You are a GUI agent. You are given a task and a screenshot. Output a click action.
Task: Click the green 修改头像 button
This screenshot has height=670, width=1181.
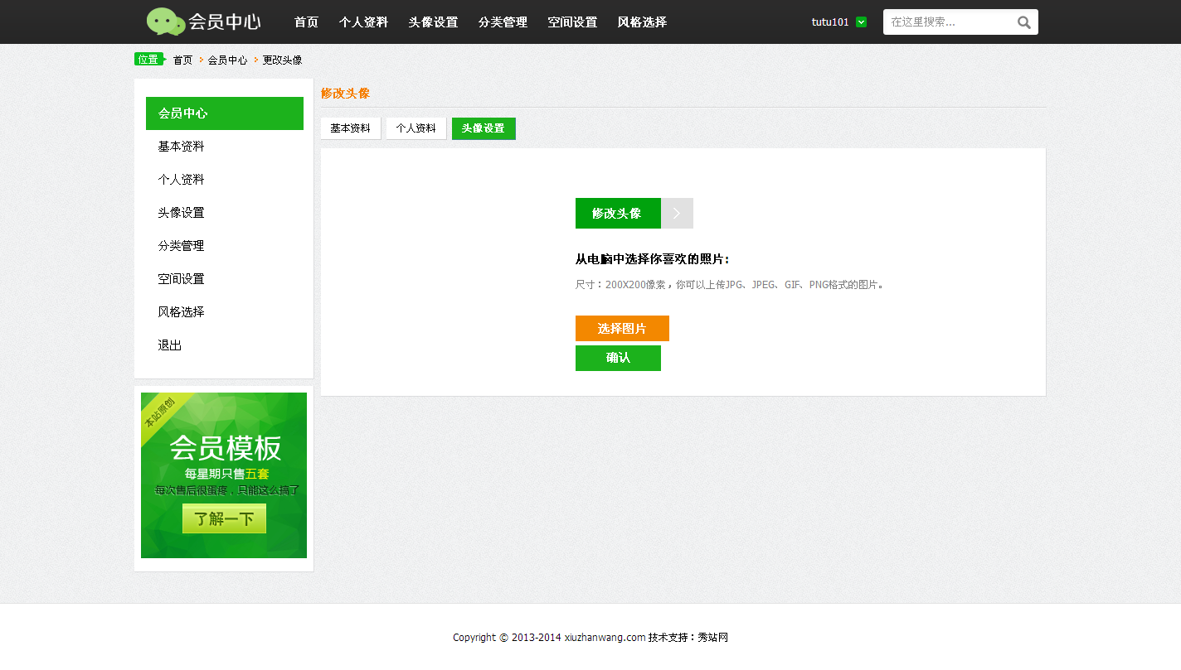(617, 213)
